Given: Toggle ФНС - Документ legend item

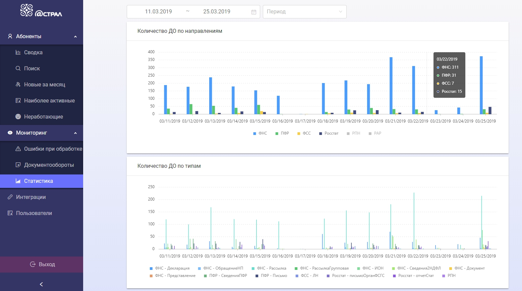Looking at the screenshot, I should click(467, 268).
